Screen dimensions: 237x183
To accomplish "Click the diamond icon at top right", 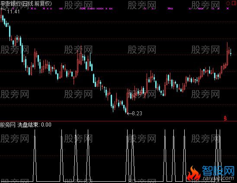I will (228, 3).
